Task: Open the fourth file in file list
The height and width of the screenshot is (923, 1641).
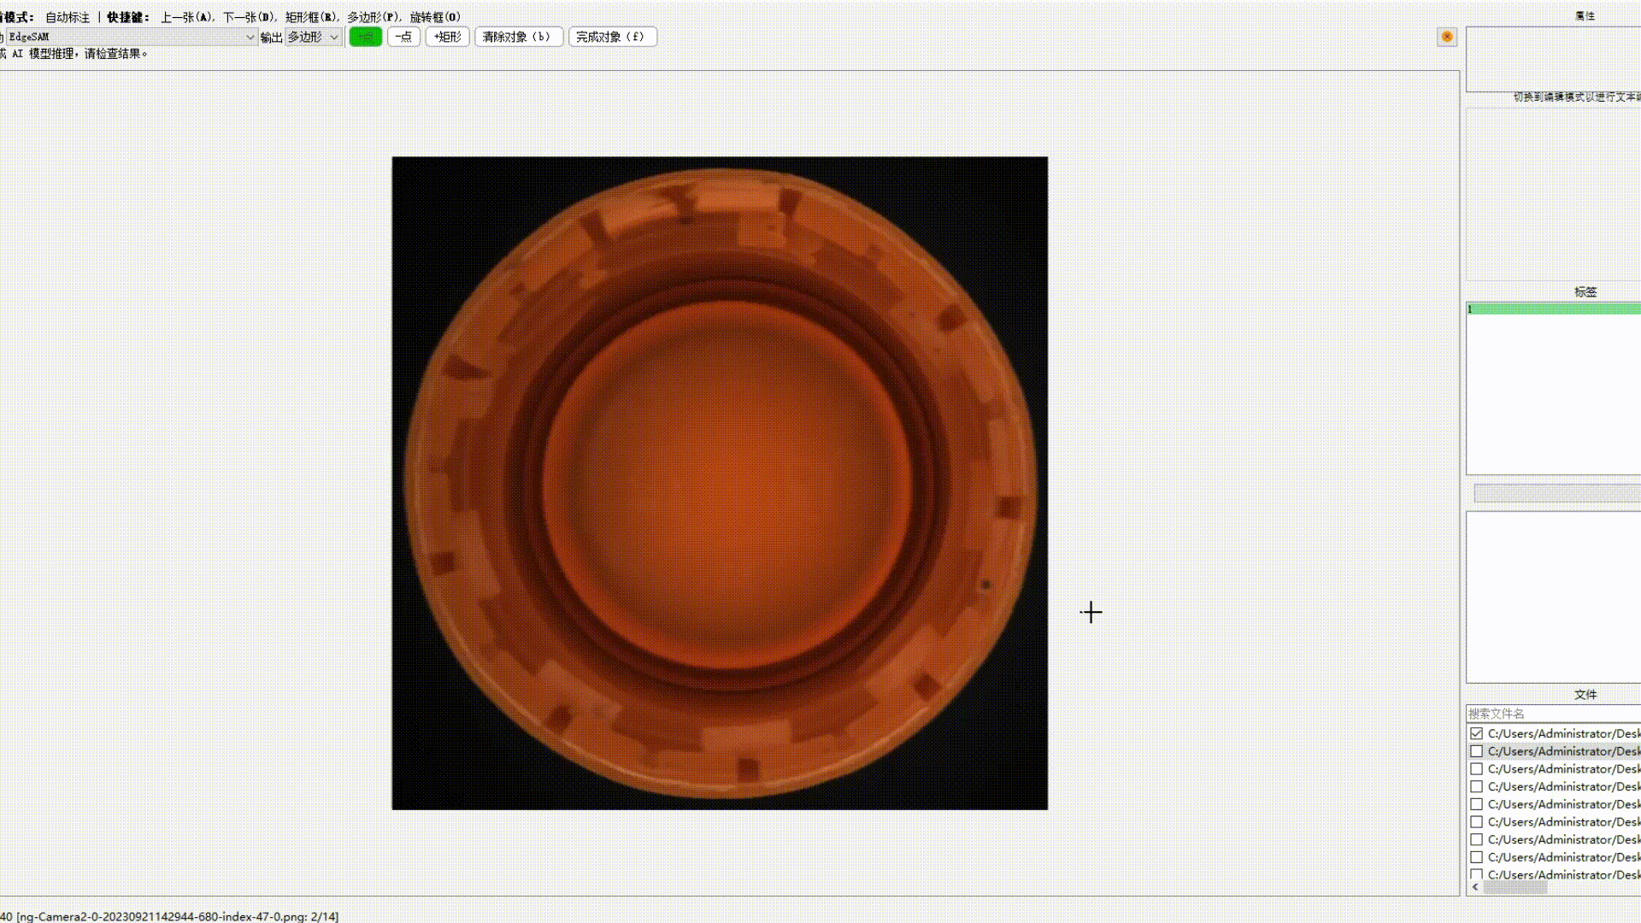Action: tap(1563, 786)
